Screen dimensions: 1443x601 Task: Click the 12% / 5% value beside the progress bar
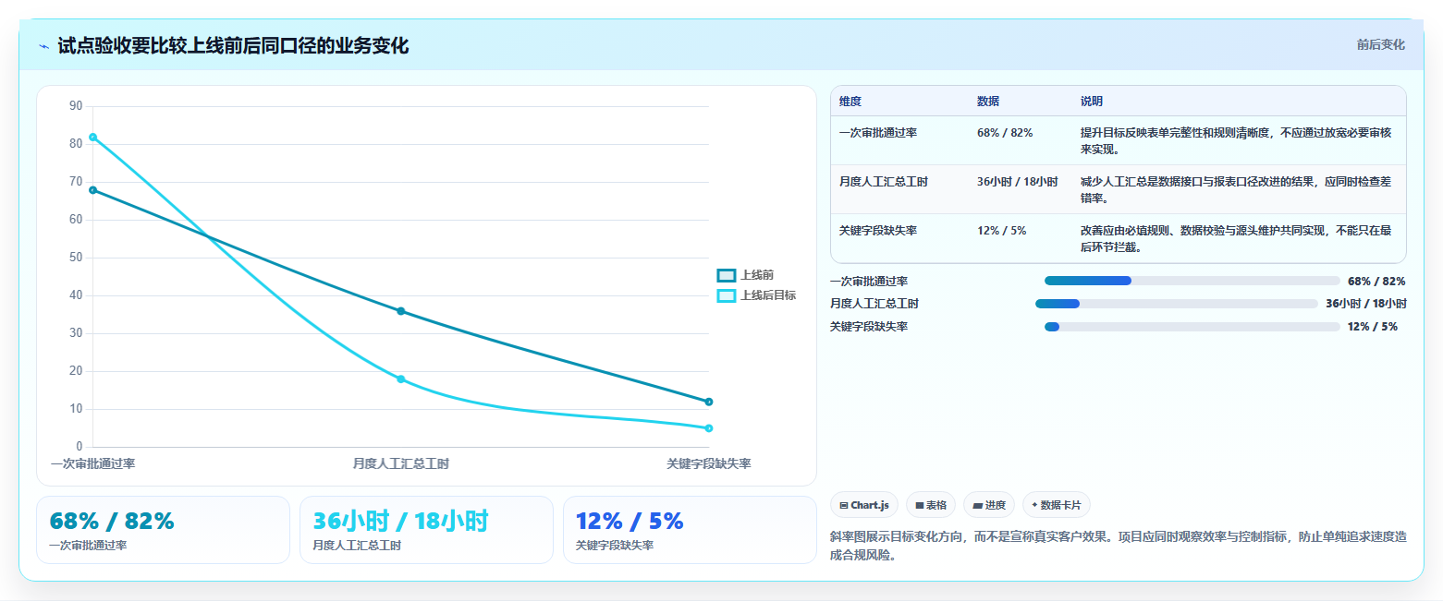click(x=1373, y=327)
